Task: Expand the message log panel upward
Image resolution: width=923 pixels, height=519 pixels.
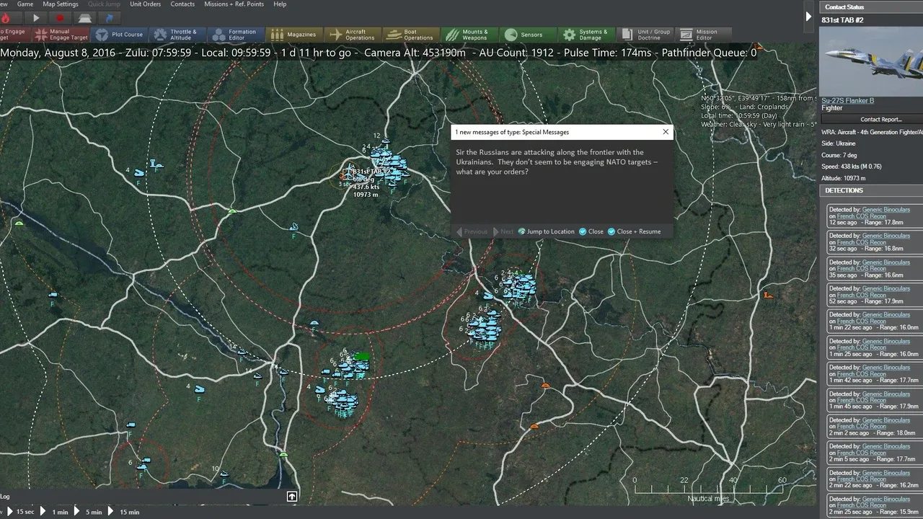Action: (292, 496)
